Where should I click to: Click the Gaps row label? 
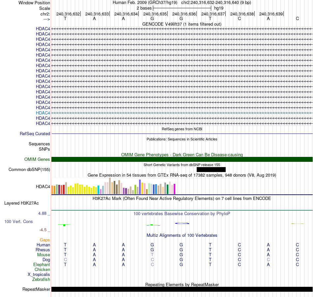click(x=45, y=240)
